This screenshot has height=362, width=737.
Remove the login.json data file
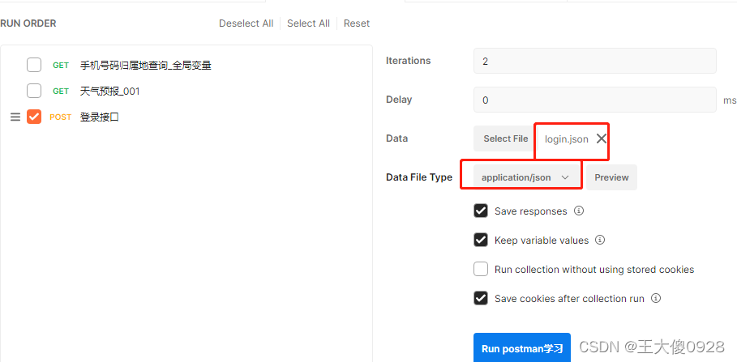click(x=601, y=138)
